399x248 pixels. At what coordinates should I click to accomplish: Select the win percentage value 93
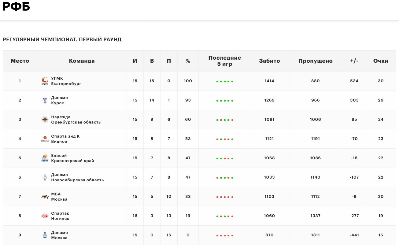(x=188, y=100)
